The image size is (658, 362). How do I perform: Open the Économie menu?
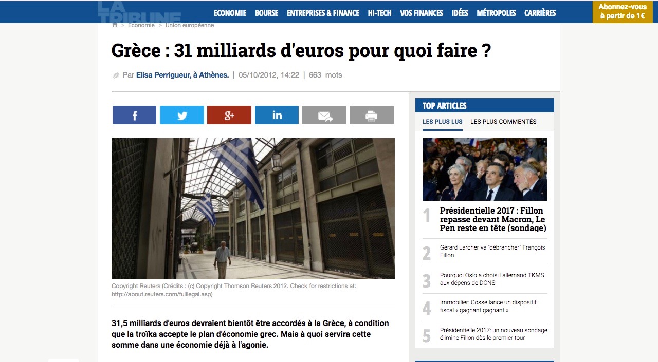[230, 13]
